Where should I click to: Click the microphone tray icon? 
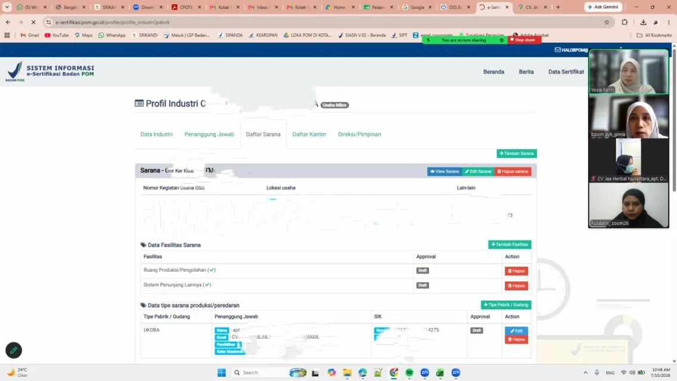pos(597,373)
